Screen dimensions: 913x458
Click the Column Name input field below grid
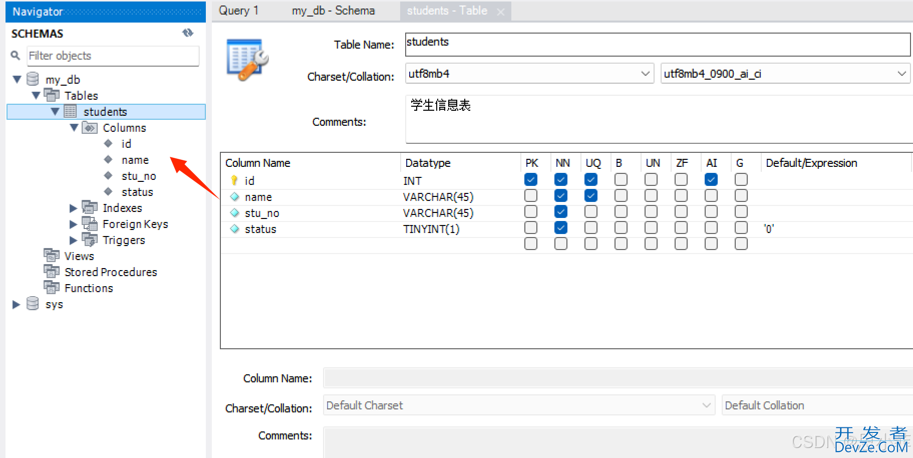[618, 378]
